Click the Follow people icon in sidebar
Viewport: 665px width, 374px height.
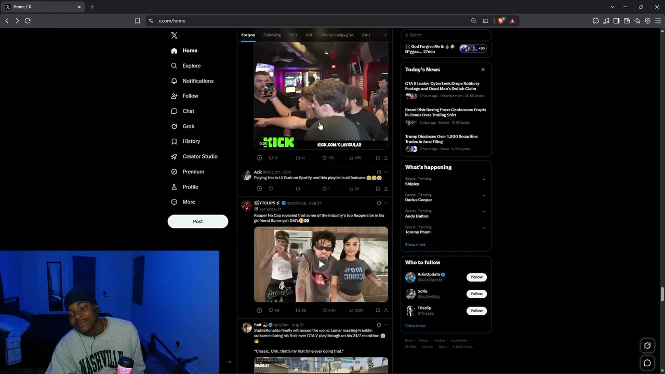(x=174, y=96)
